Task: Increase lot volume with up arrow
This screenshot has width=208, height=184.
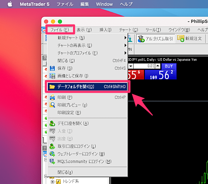Action: coord(158,66)
